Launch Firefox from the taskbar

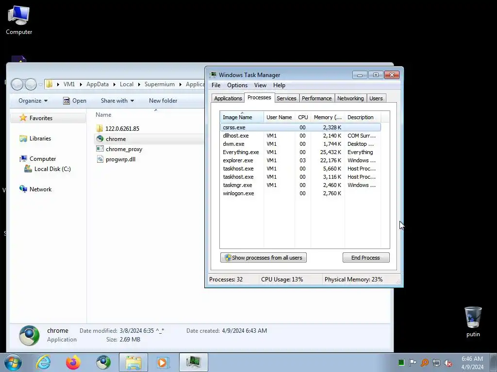coord(73,362)
